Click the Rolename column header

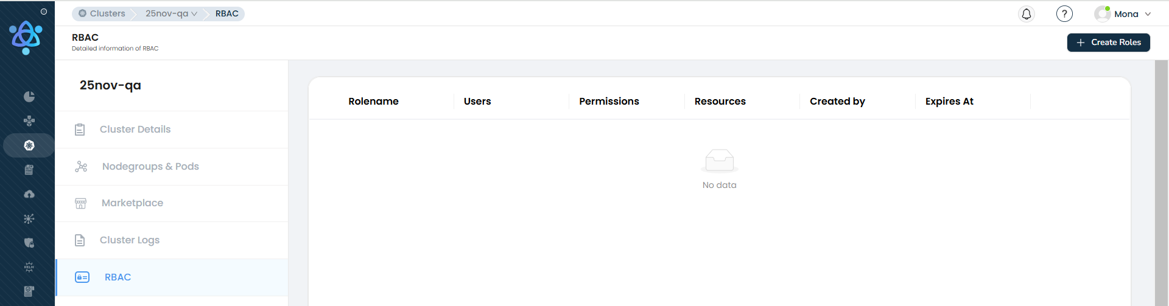373,102
